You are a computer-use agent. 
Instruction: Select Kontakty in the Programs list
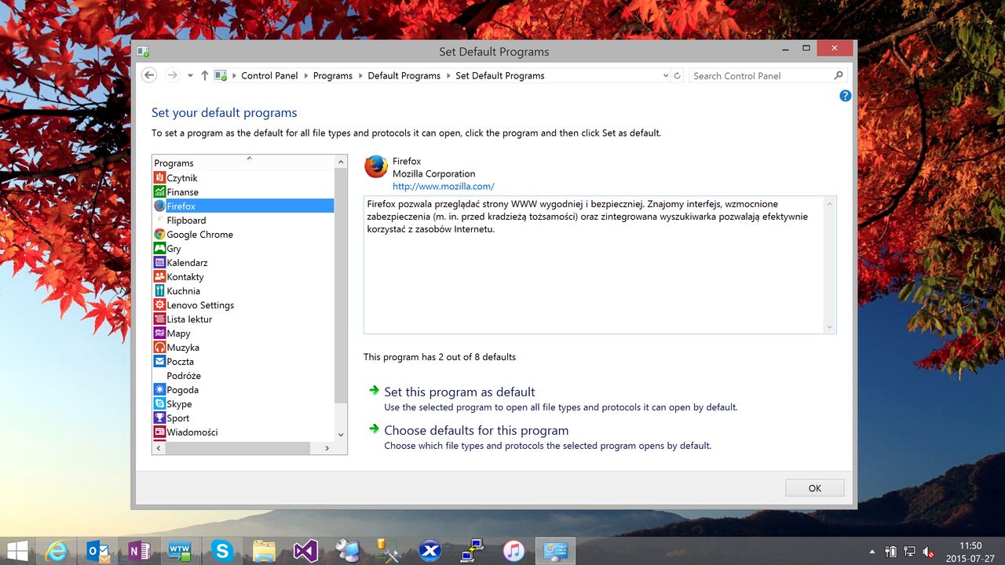[243, 277]
